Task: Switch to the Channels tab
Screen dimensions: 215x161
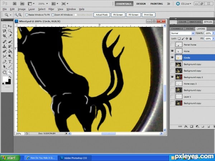Action: click(177, 29)
